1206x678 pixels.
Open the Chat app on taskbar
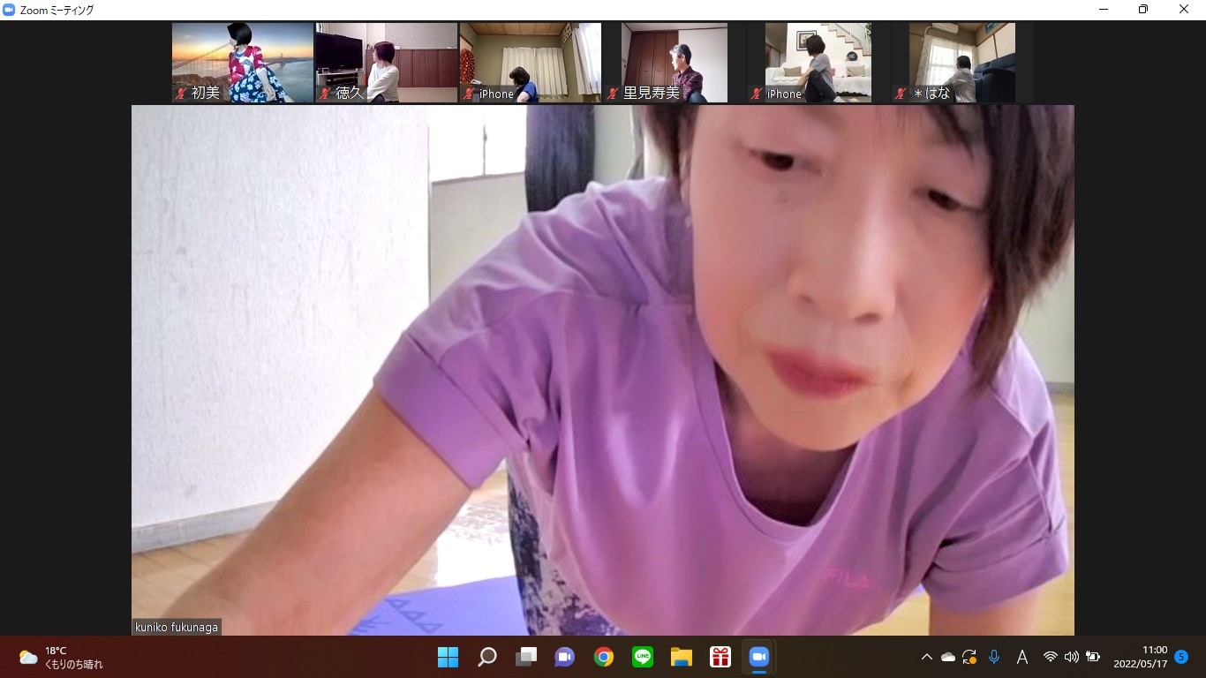(565, 657)
